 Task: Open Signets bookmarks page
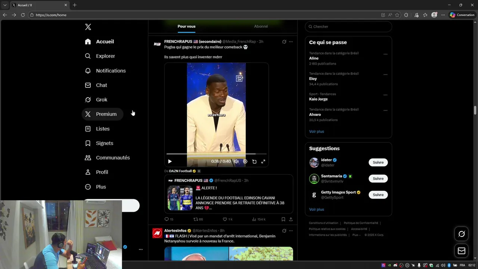[99, 143]
